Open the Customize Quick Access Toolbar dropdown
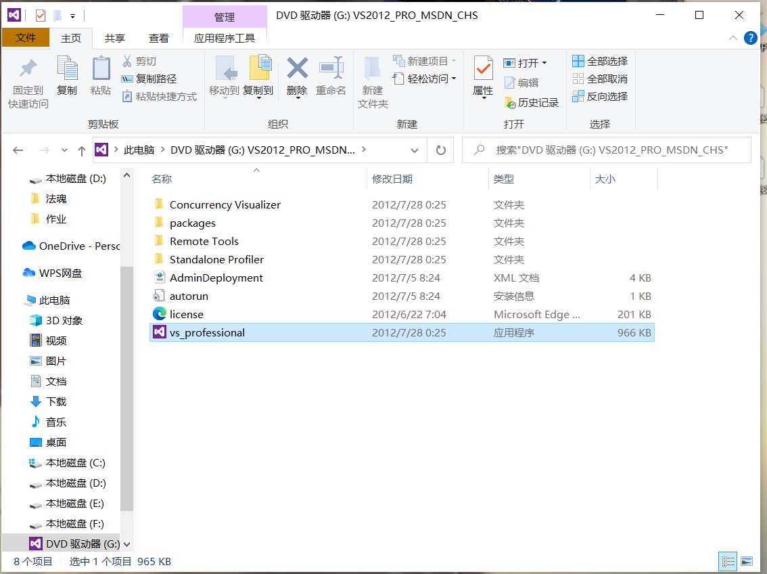The width and height of the screenshot is (767, 574). click(72, 16)
